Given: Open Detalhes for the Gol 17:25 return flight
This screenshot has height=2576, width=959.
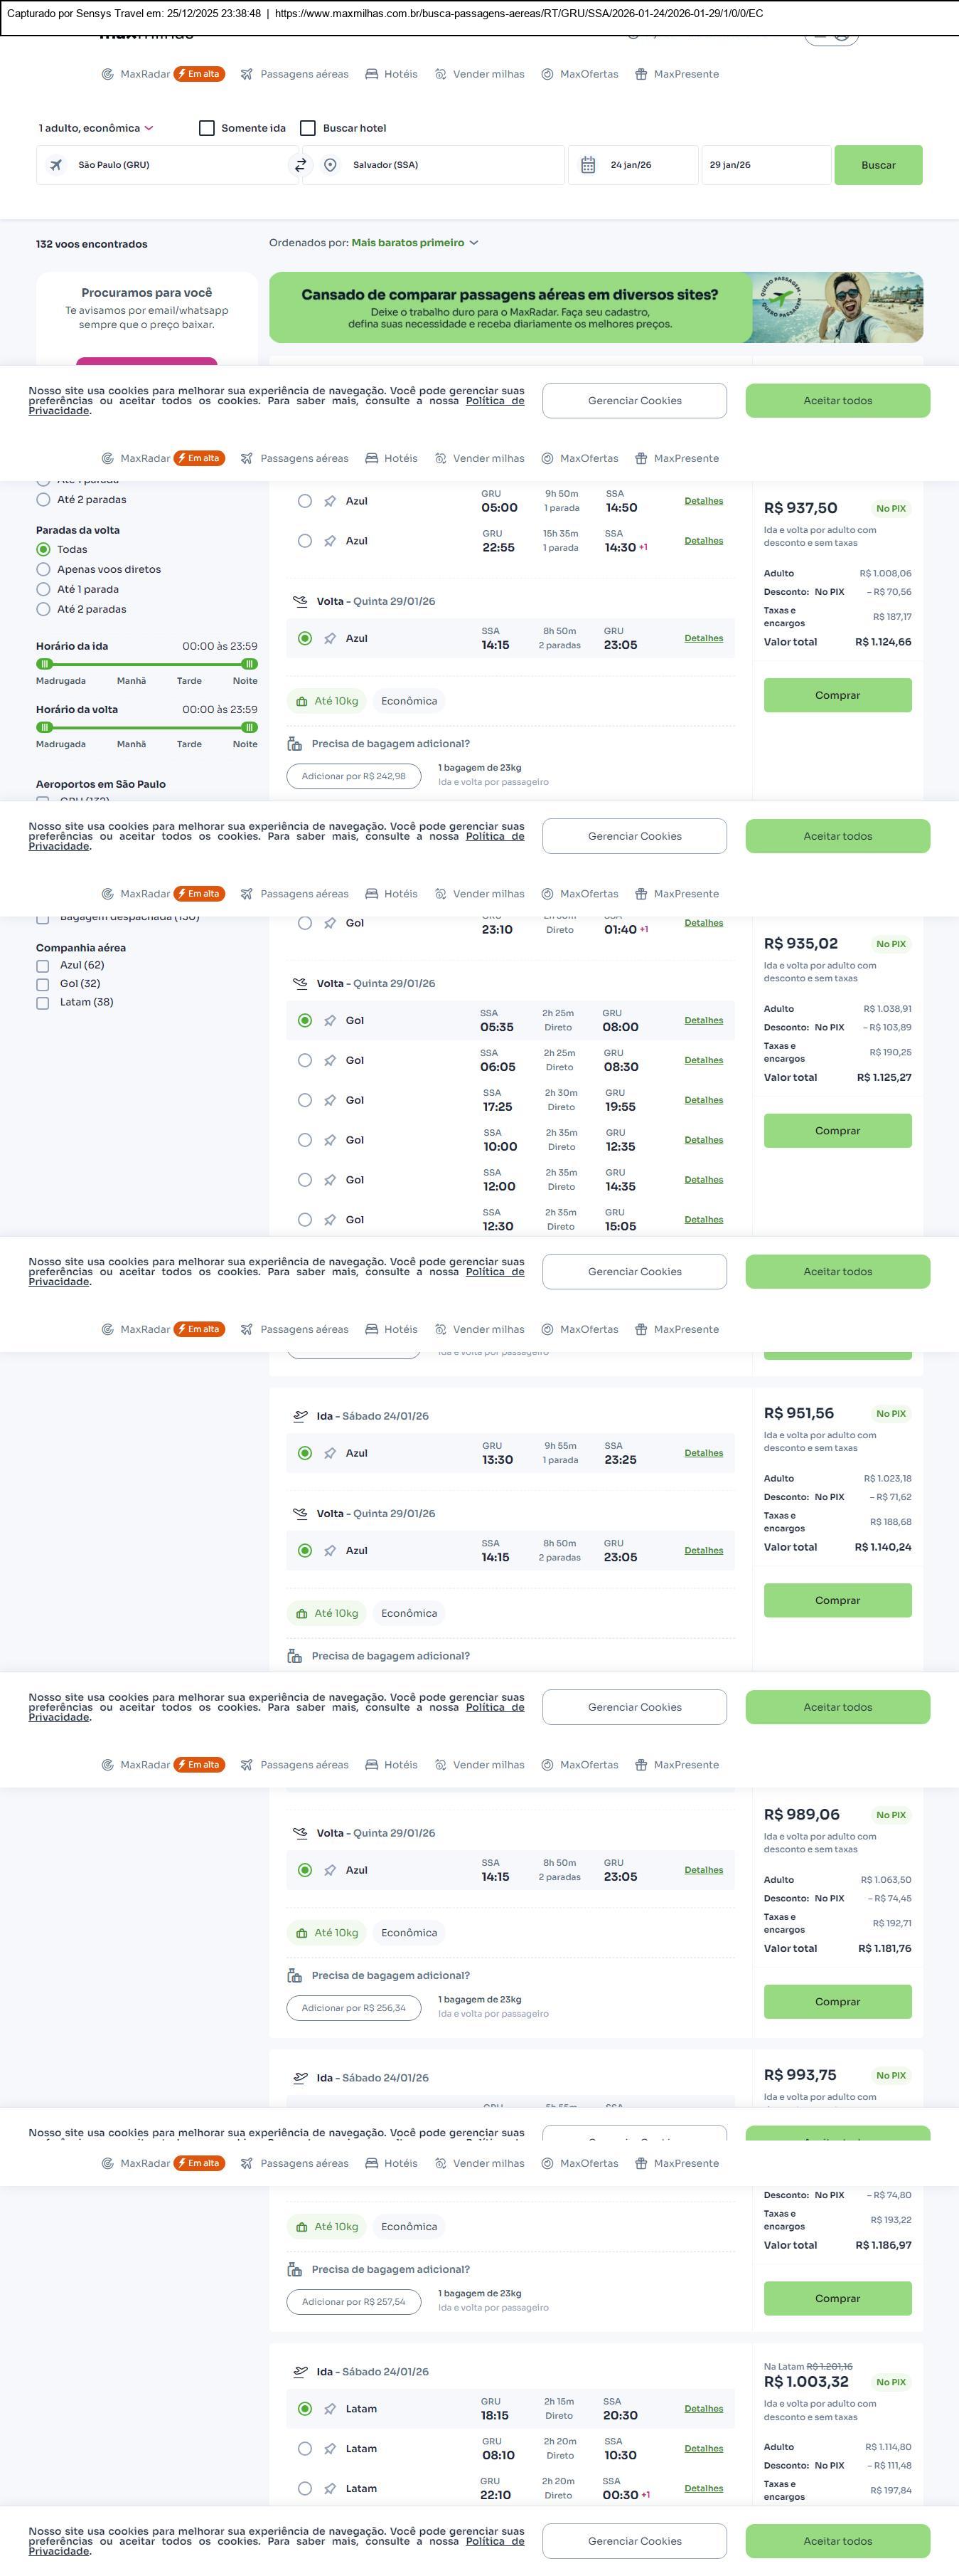Looking at the screenshot, I should point(703,1100).
